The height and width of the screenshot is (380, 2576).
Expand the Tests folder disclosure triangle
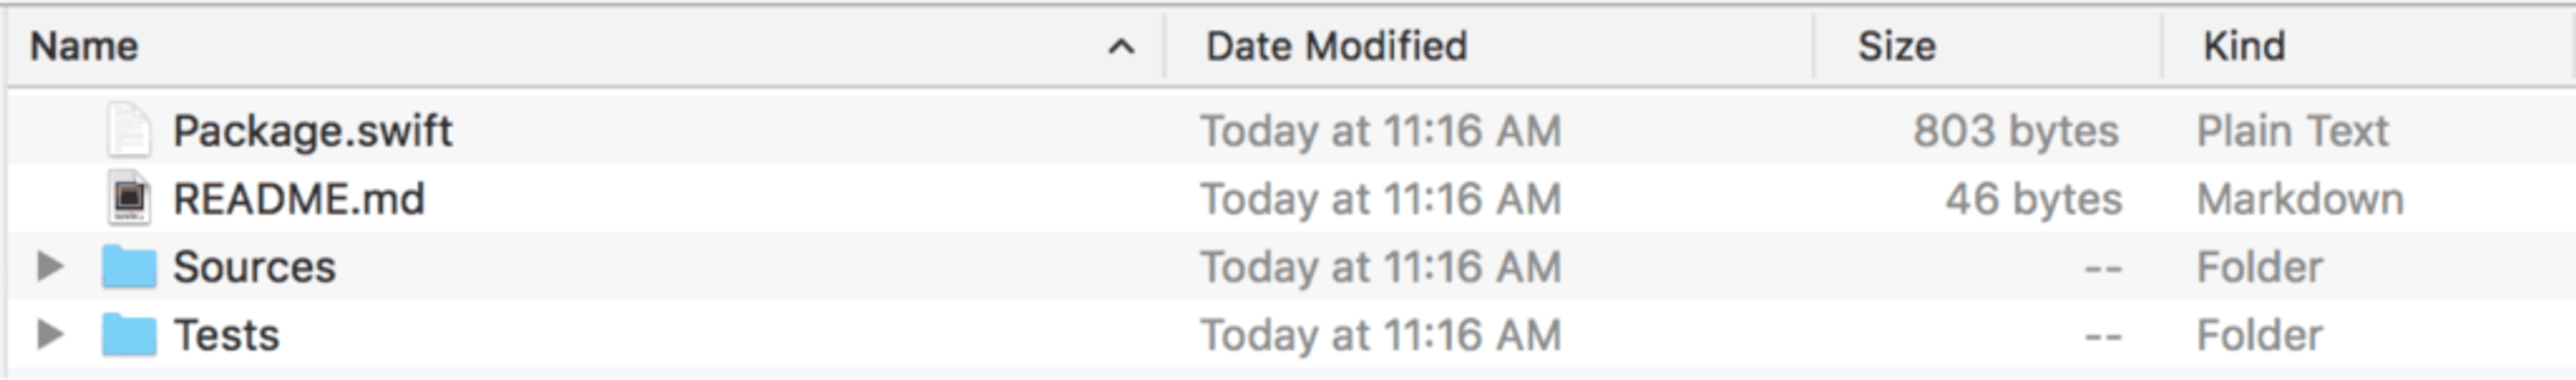pos(50,335)
